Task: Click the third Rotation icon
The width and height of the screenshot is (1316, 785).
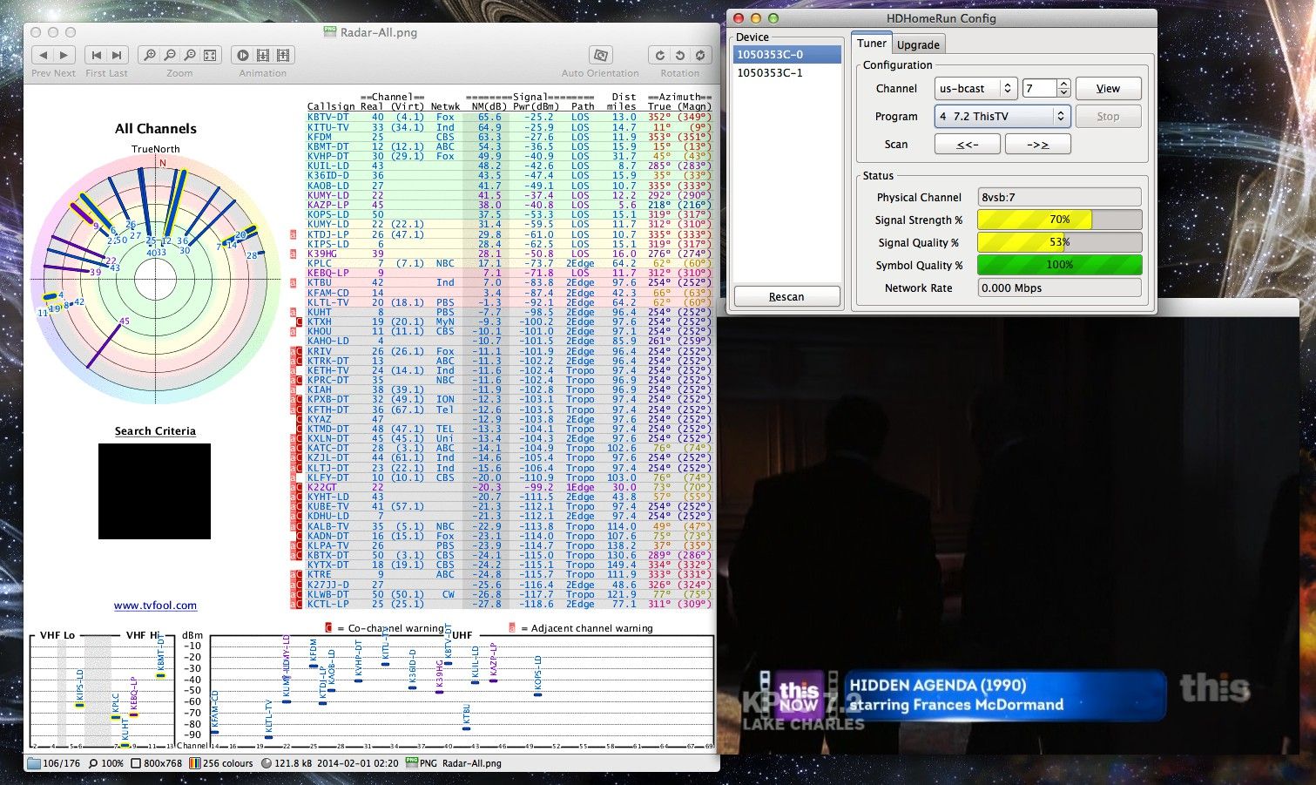Action: [x=700, y=55]
